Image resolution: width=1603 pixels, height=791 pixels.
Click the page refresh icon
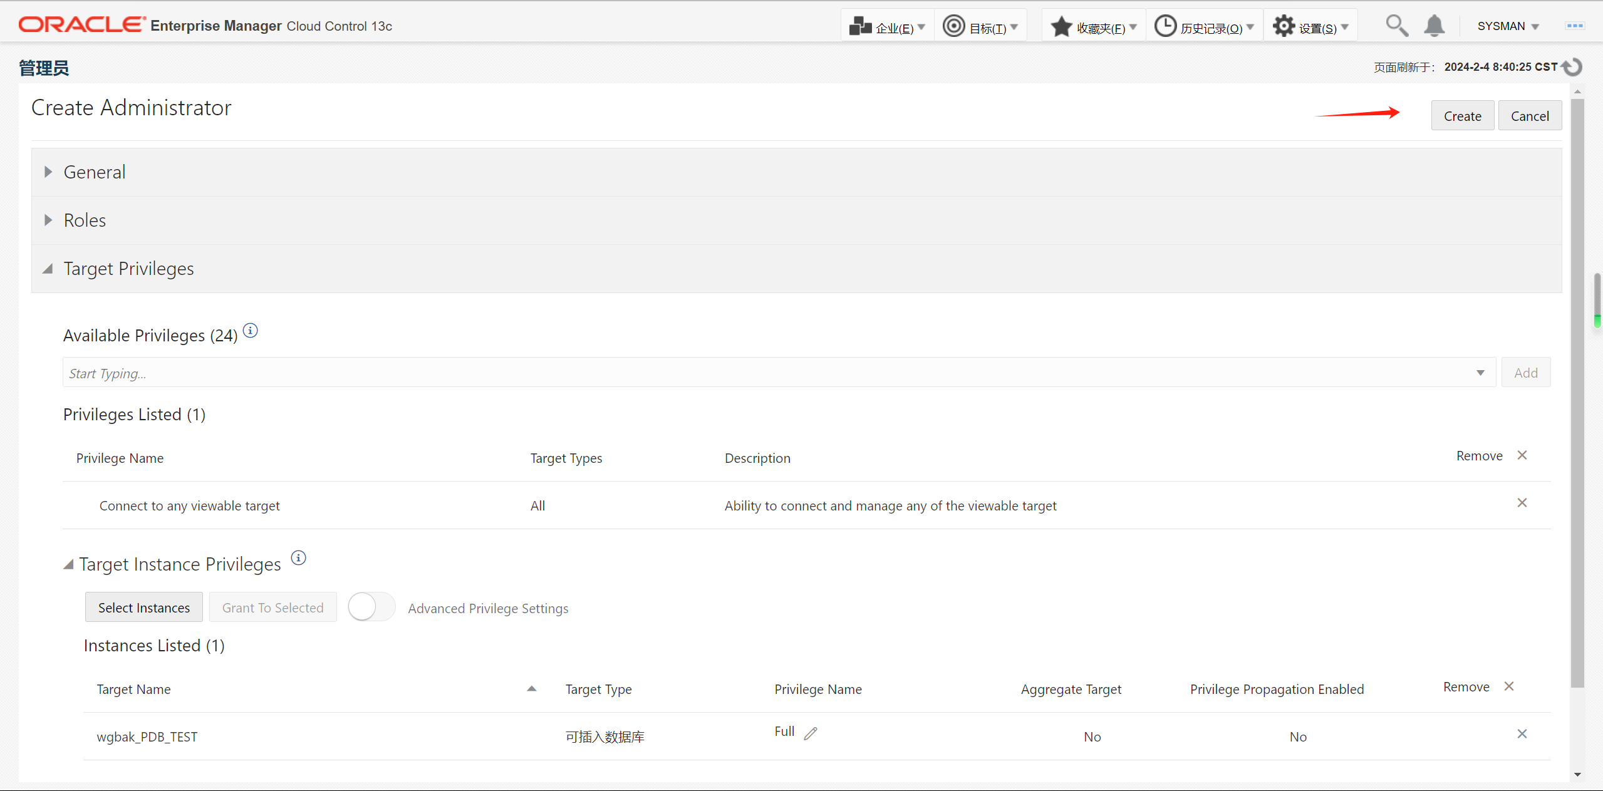coord(1572,67)
